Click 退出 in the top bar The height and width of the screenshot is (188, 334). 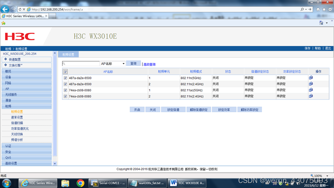coord(328,48)
